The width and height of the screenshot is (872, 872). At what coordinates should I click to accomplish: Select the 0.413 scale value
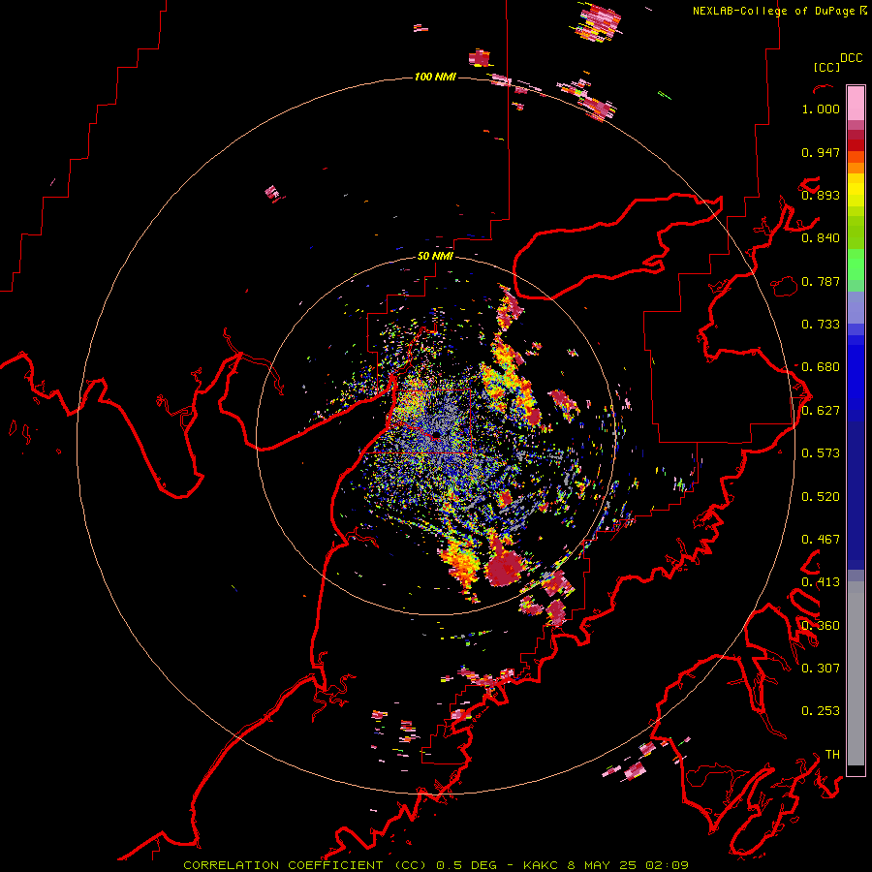coord(821,582)
